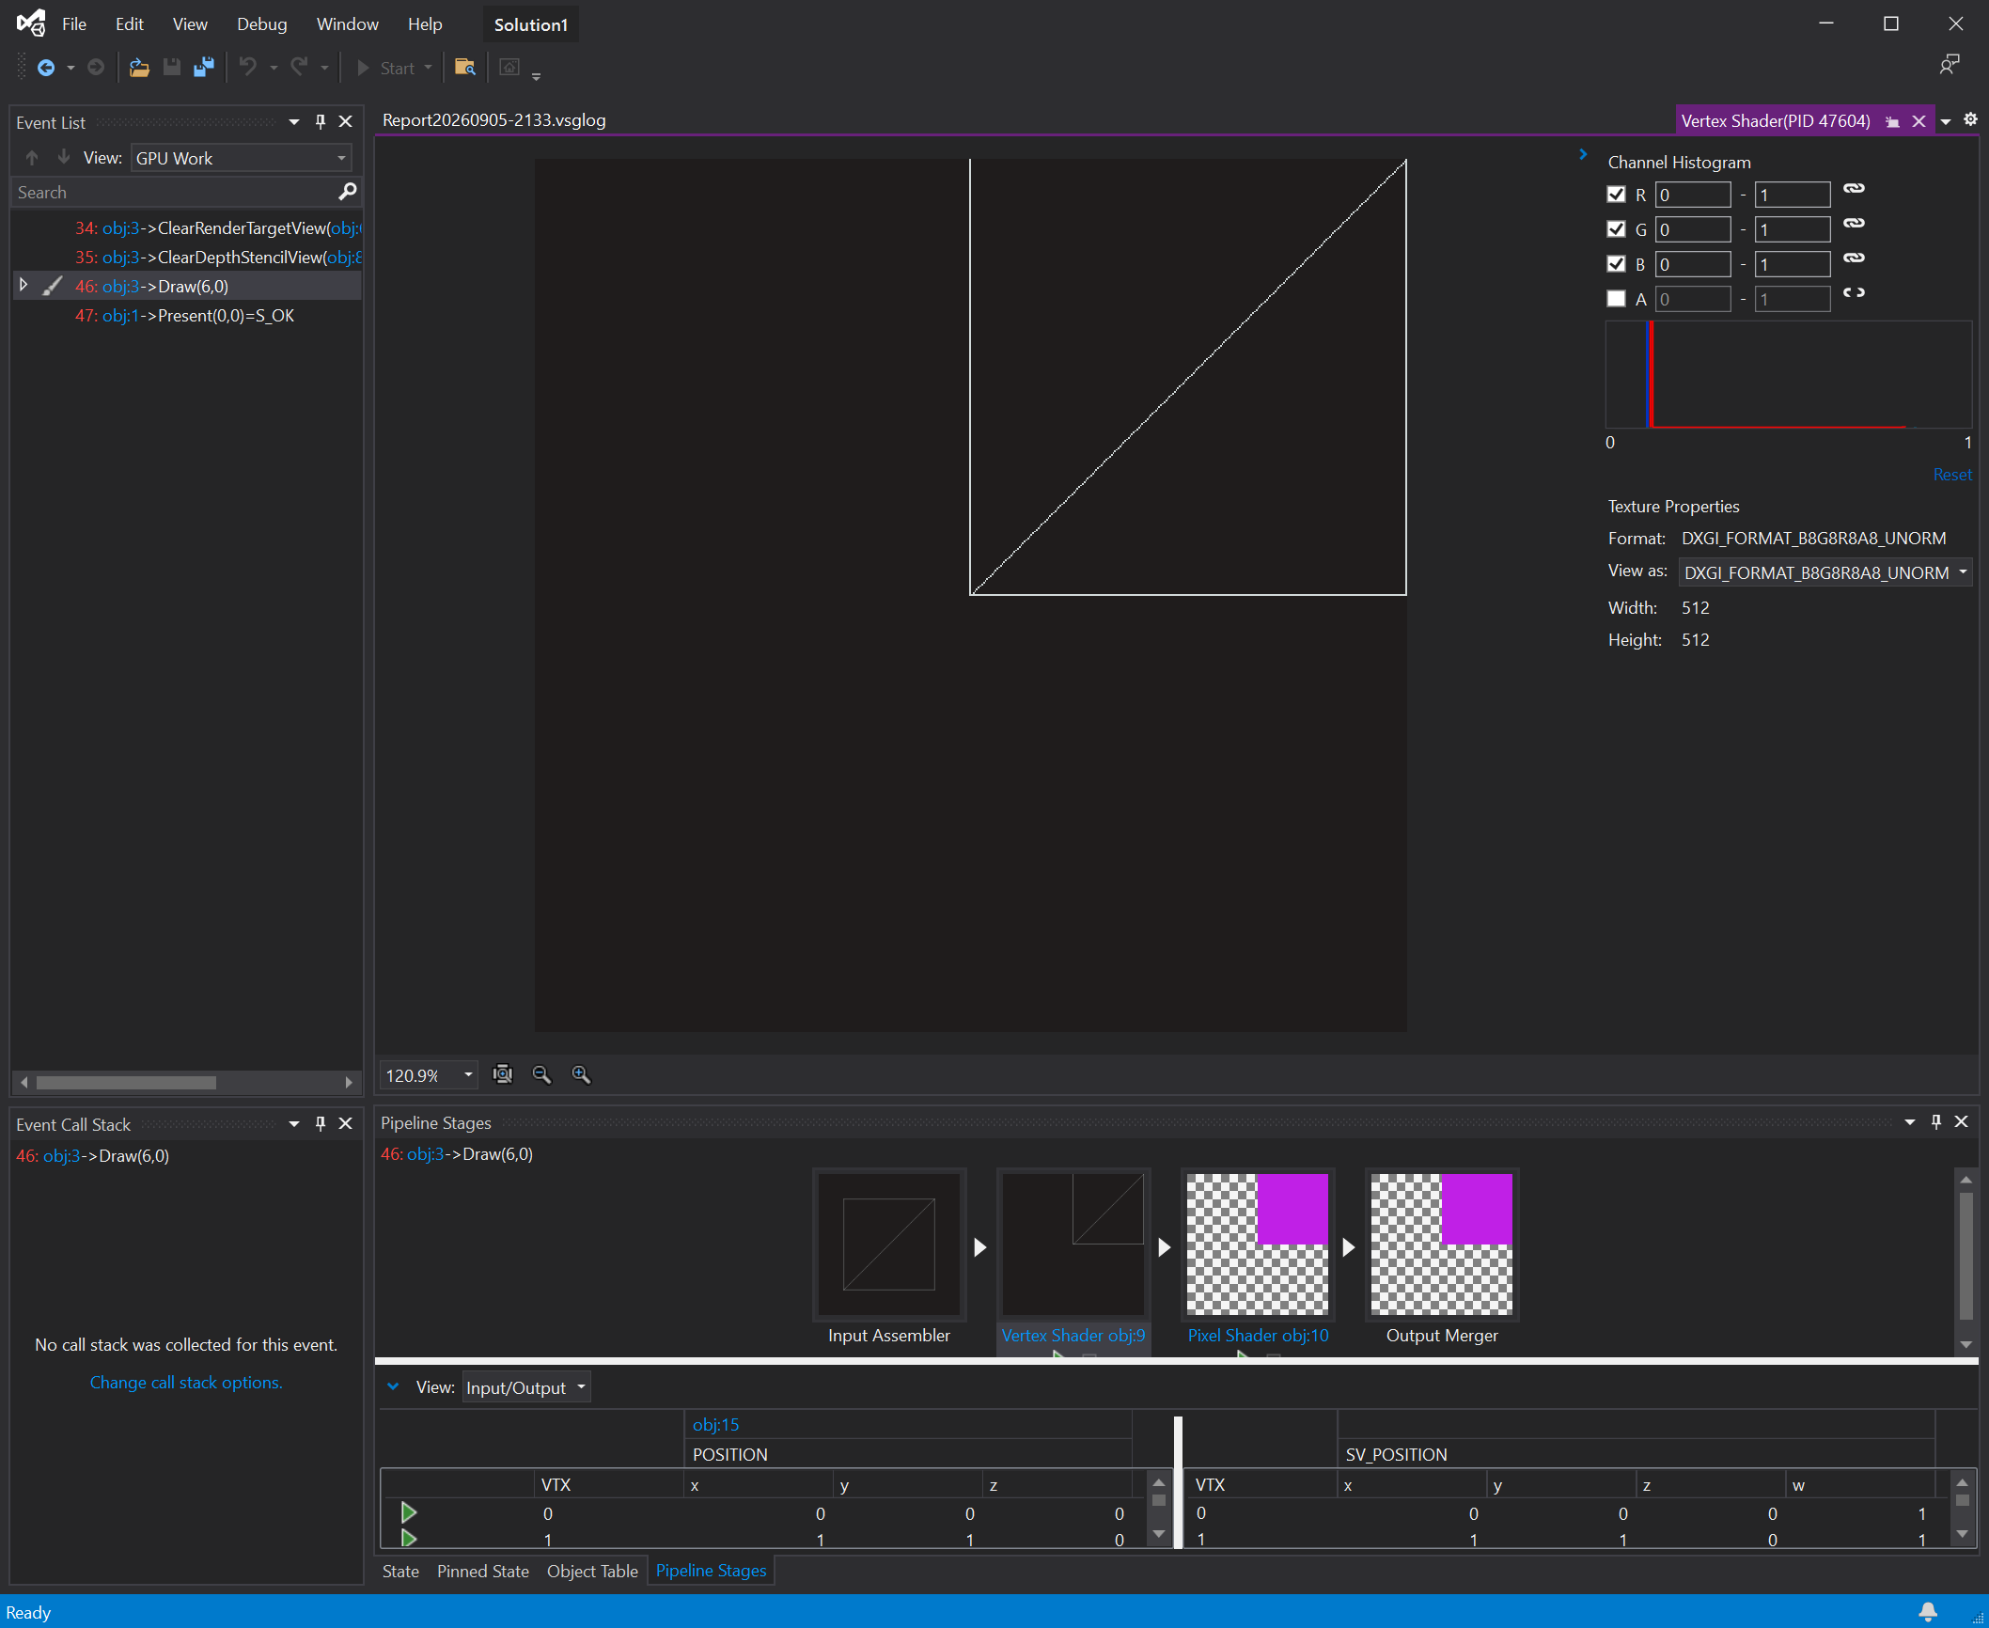Pin the Pipeline Stages panel

point(1936,1121)
